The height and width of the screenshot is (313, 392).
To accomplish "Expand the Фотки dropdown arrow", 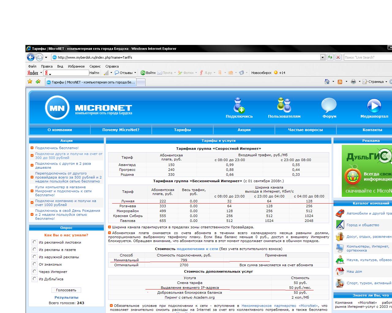I will point(196,73).
